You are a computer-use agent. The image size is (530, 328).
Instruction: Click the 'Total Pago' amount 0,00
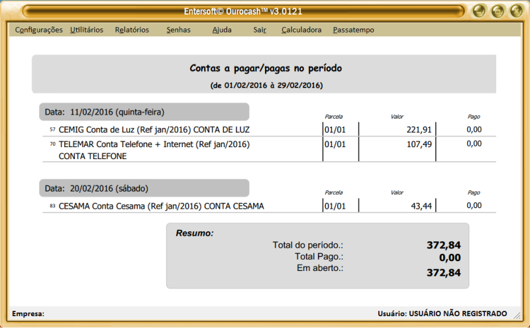coord(450,258)
